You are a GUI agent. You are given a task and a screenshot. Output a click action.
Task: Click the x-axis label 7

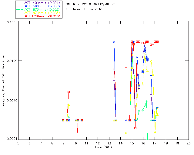coord(41,143)
